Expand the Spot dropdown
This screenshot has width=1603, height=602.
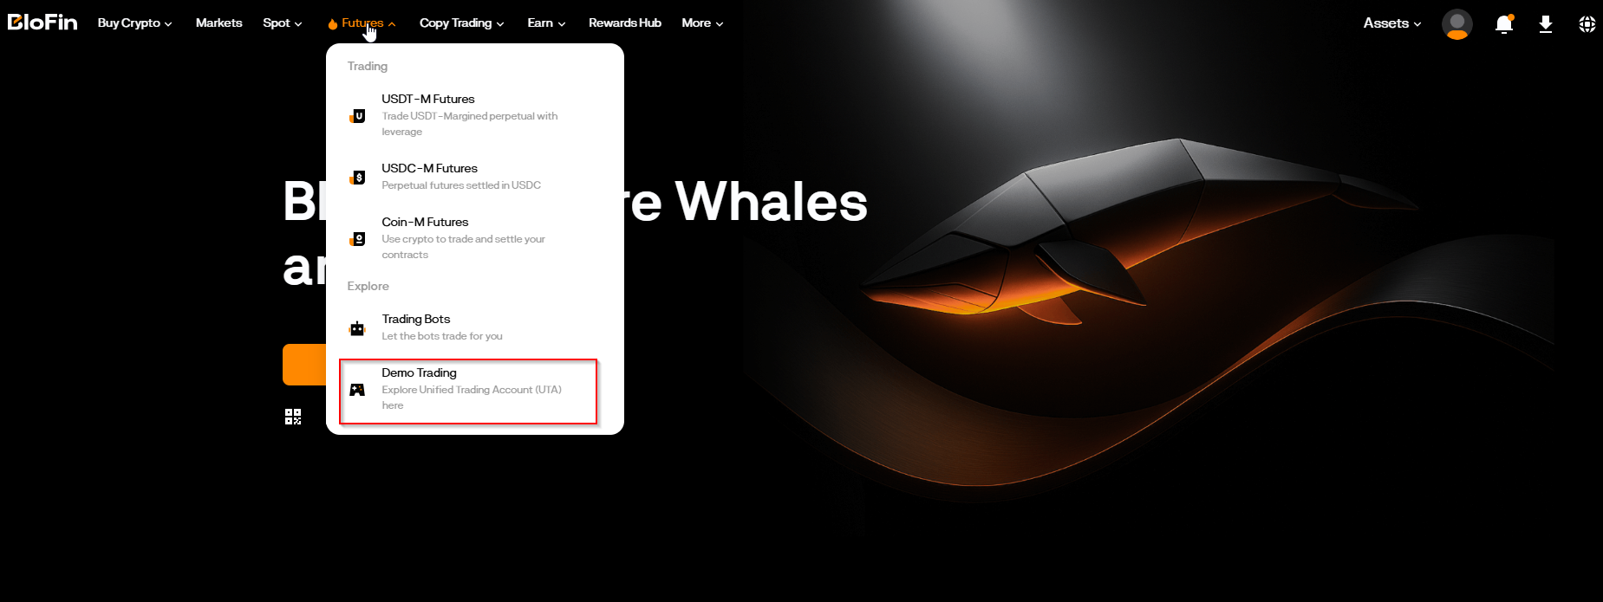pyautogui.click(x=283, y=23)
